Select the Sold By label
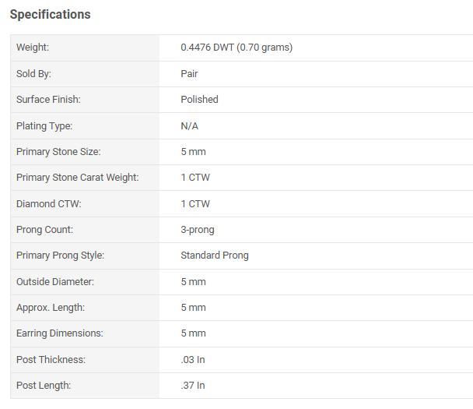The image size is (473, 409). coord(33,74)
